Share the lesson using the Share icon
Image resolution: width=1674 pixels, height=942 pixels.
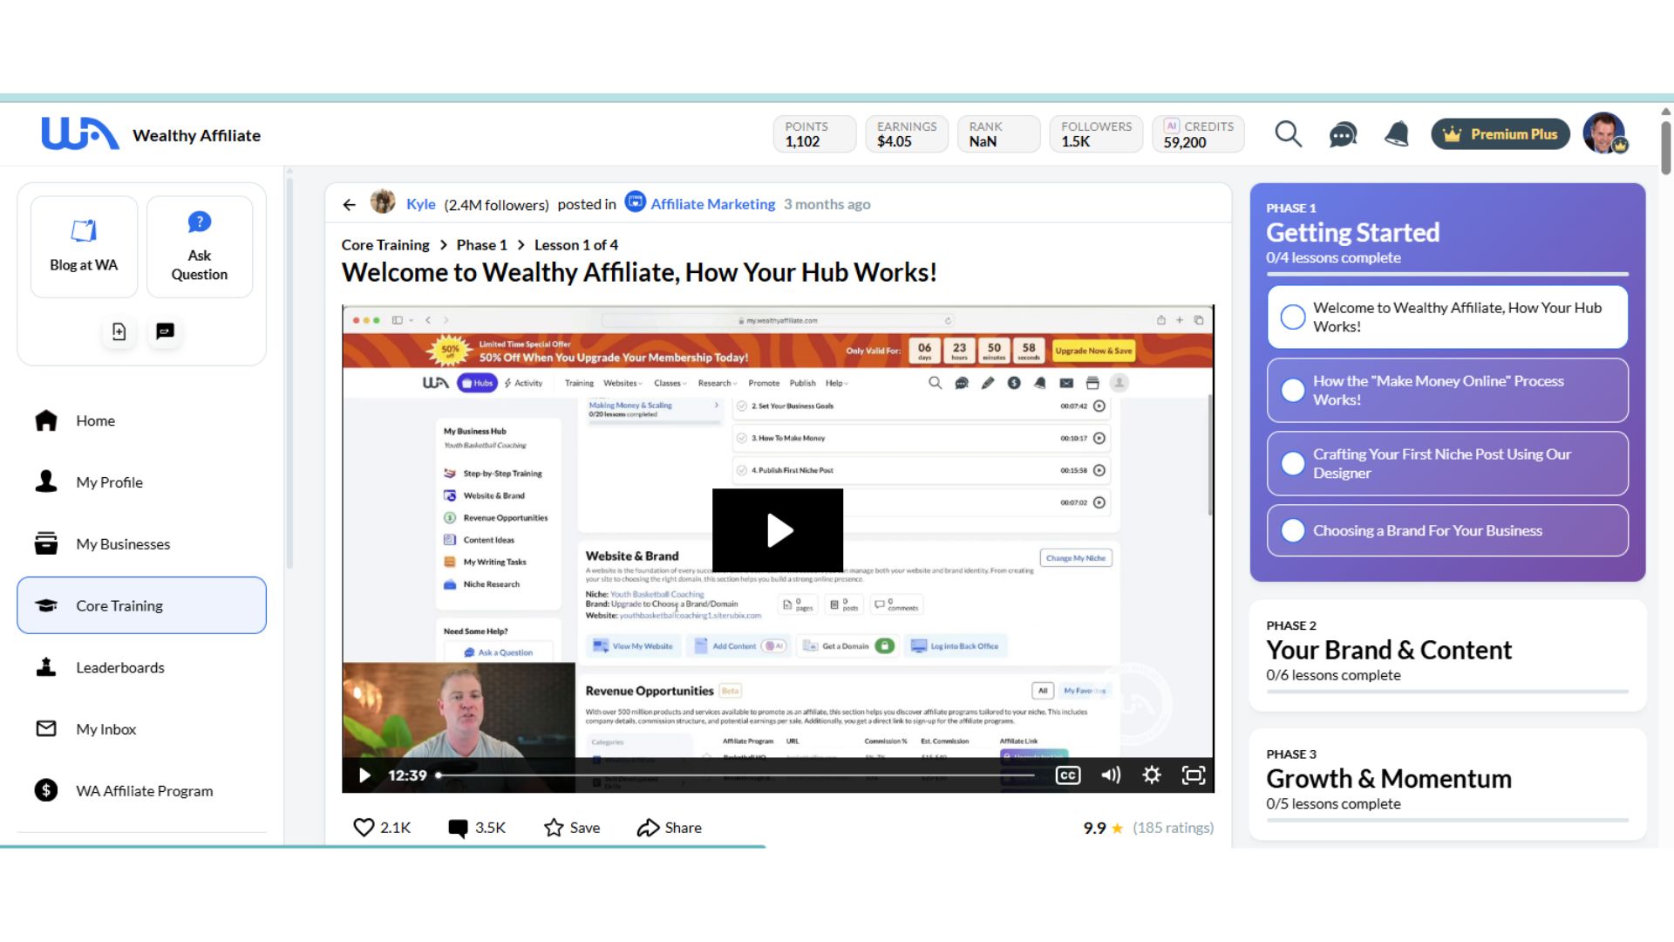648,828
